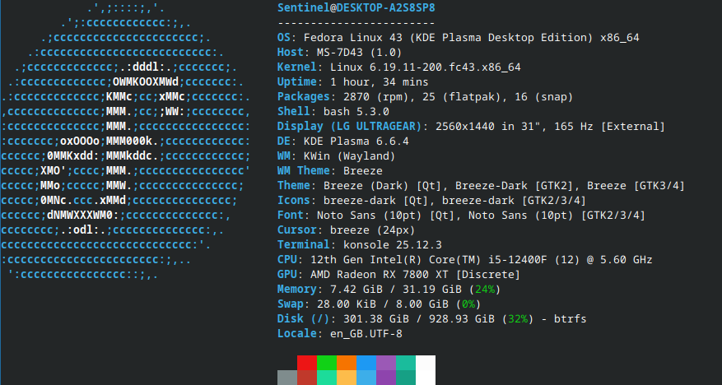The width and height of the screenshot is (722, 385).
Task: Click the 'Packages' label
Action: (x=304, y=96)
